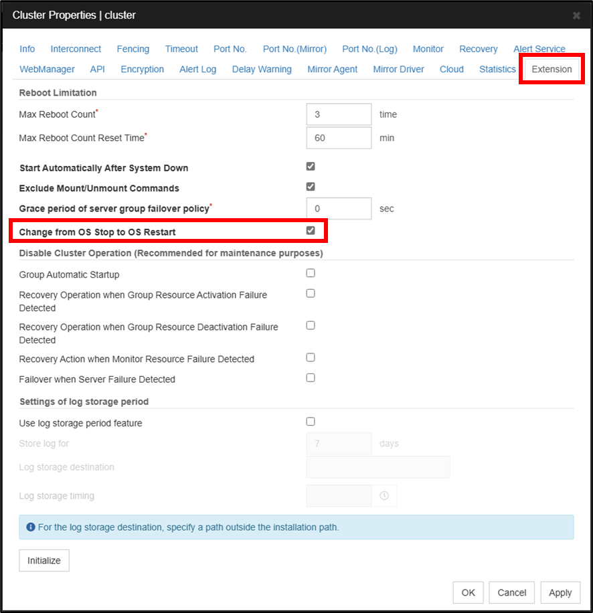Open the Statistics tab
Image resolution: width=593 pixels, height=613 pixels.
pyautogui.click(x=497, y=69)
